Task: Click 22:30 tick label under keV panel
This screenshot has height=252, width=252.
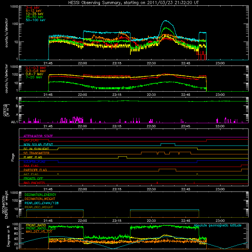Action: coord(151,63)
